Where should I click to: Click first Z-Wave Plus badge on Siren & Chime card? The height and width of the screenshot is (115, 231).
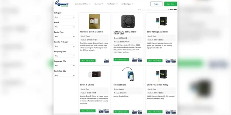click(x=101, y=111)
